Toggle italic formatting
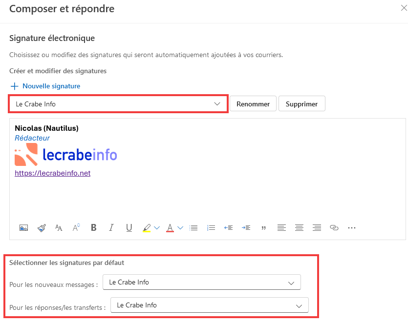 tap(111, 227)
